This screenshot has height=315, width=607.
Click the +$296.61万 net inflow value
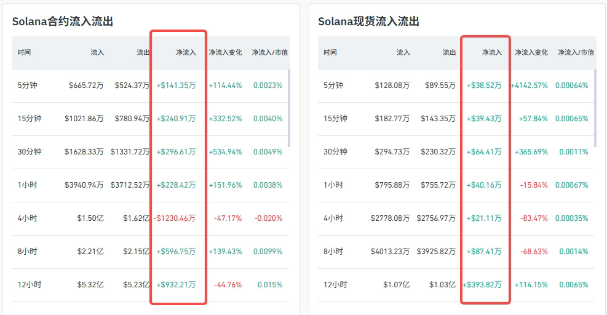pos(176,152)
